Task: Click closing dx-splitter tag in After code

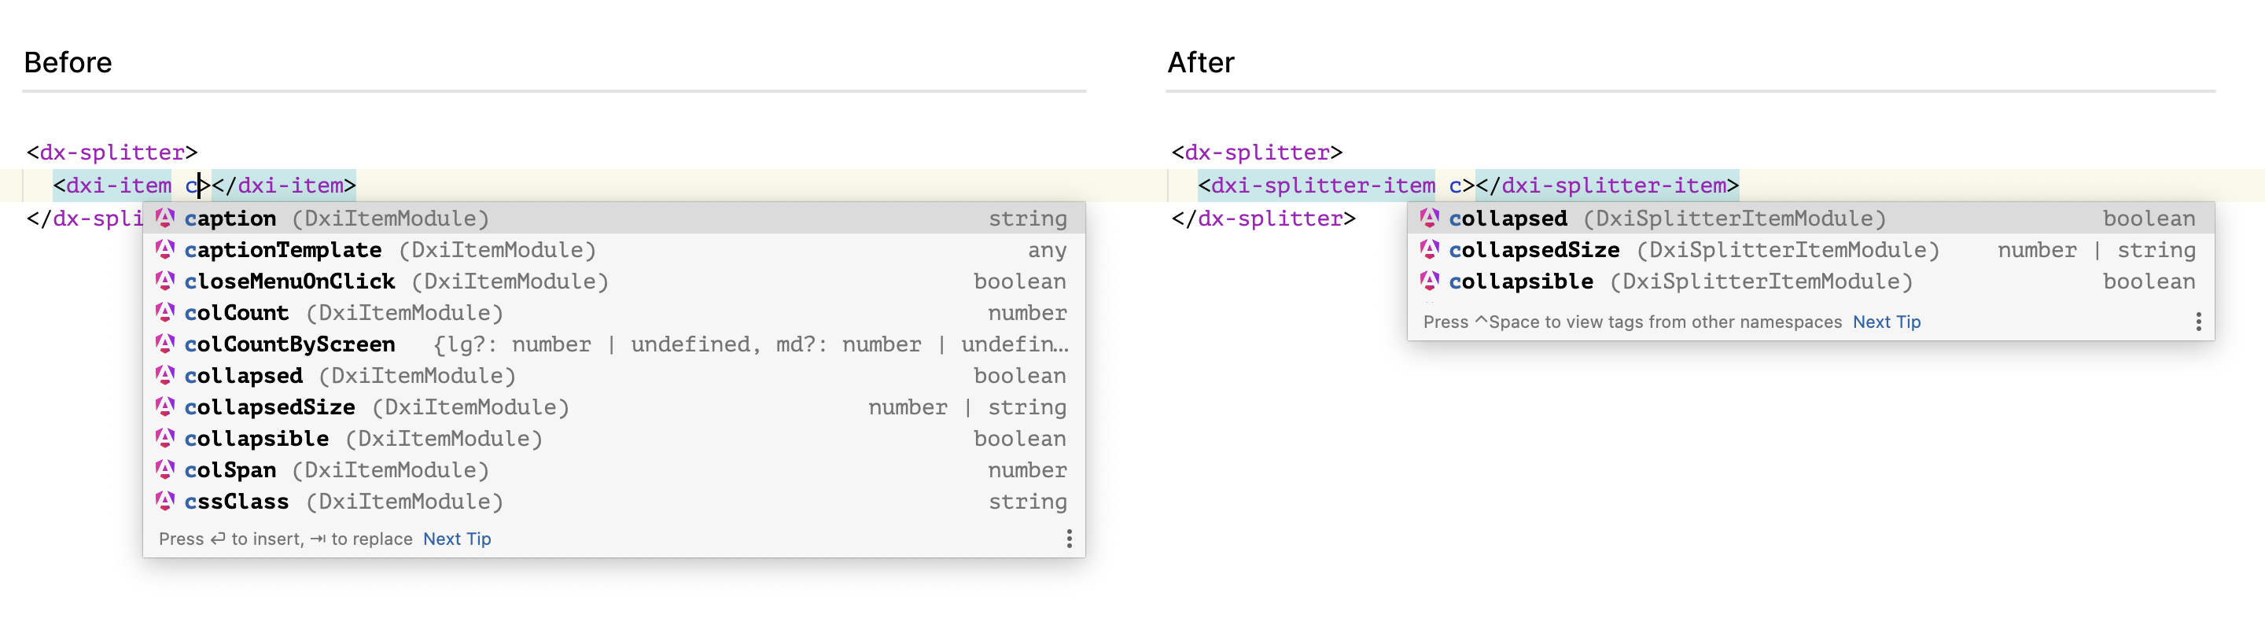Action: [x=1264, y=218]
